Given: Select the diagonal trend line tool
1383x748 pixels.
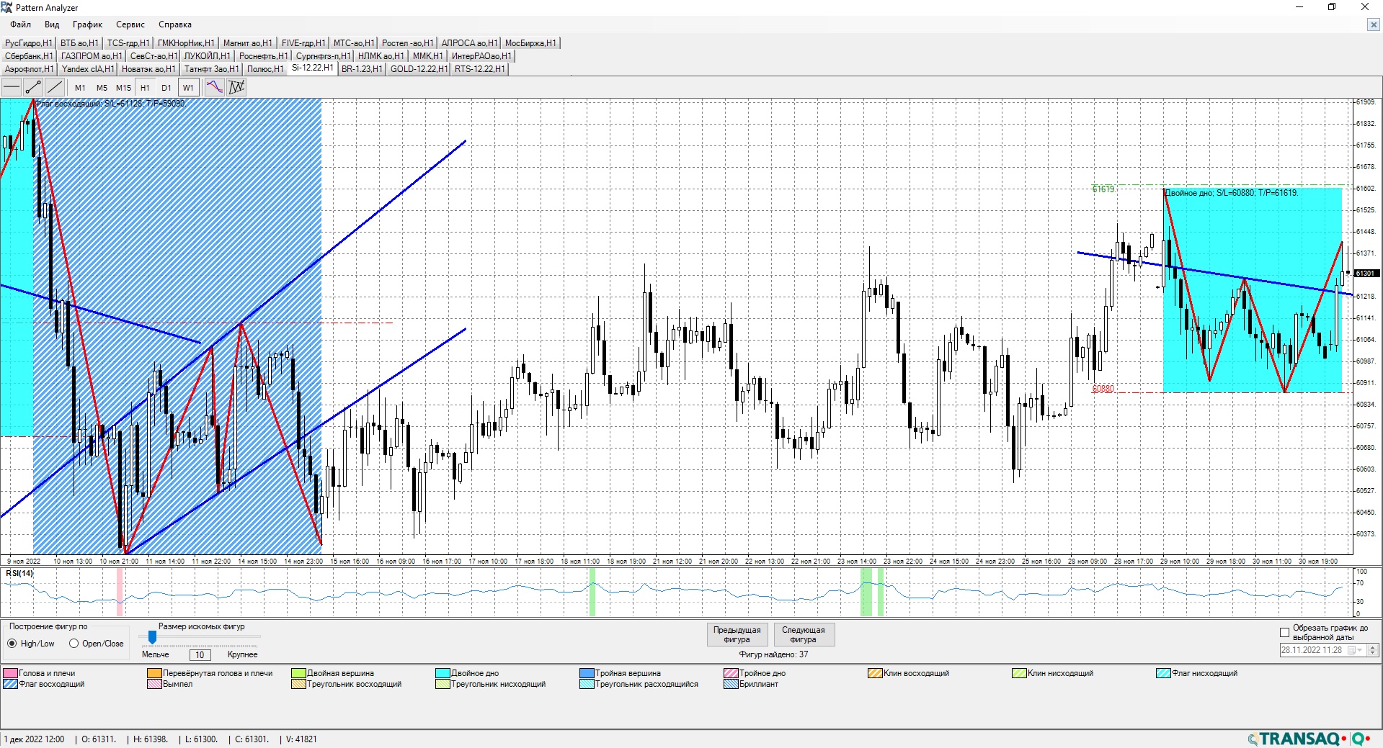Looking at the screenshot, I should point(55,88).
